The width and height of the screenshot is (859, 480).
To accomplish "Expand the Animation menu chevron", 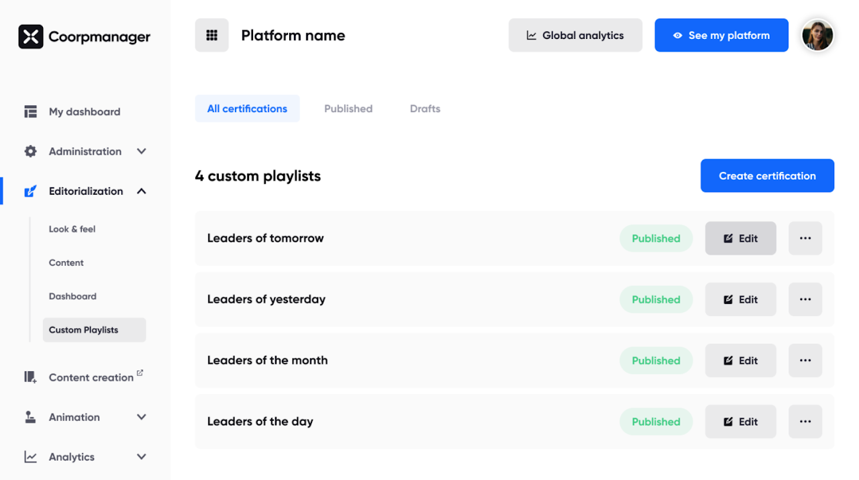I will 142,417.
